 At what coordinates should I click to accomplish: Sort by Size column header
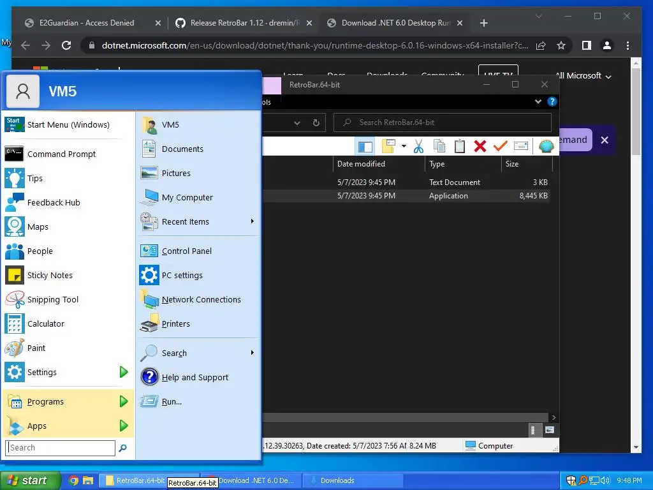click(527, 164)
